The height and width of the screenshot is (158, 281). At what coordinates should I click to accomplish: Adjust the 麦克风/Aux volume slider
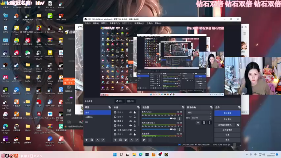[157, 118]
